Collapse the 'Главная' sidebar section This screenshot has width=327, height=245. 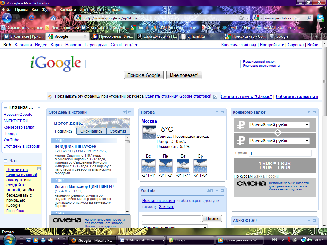pos(5,108)
